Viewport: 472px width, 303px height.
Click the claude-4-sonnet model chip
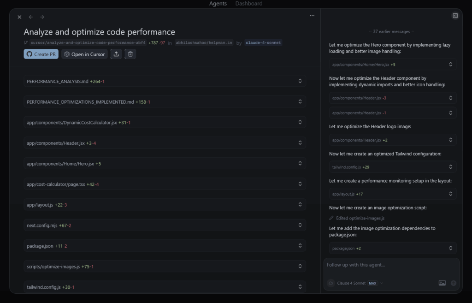point(263,43)
